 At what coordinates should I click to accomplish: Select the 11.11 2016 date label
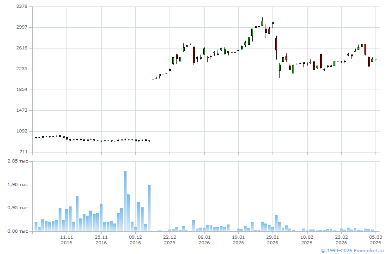click(67, 240)
